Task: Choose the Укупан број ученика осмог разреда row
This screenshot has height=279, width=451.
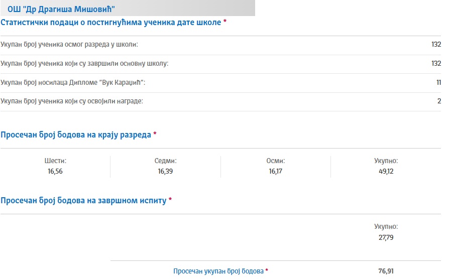Action: [220, 45]
